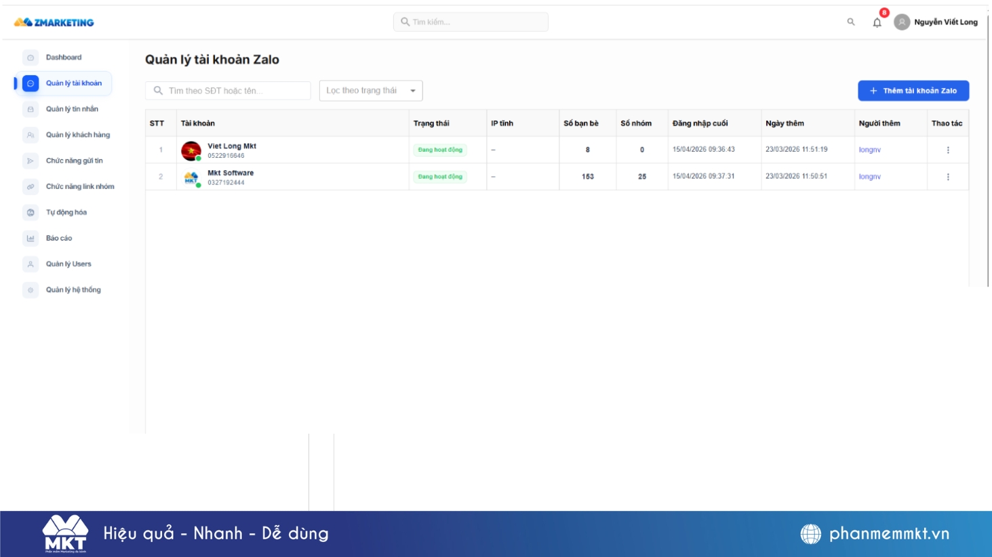Screen dimensions: 992x557
Task: Click the Viet Long Mkt avatar
Action: tap(191, 150)
